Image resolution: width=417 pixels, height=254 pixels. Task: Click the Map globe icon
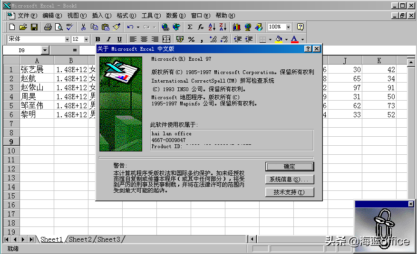pyautogui.click(x=248, y=27)
